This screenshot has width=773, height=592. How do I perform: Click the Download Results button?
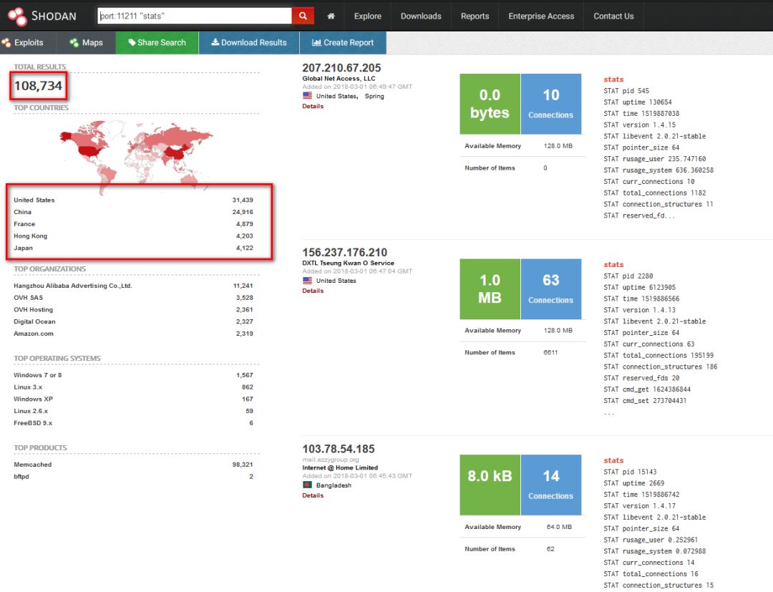249,43
